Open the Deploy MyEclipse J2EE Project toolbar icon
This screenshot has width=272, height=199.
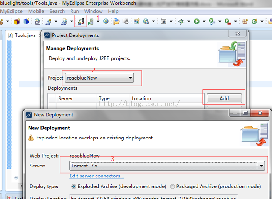click(x=81, y=22)
